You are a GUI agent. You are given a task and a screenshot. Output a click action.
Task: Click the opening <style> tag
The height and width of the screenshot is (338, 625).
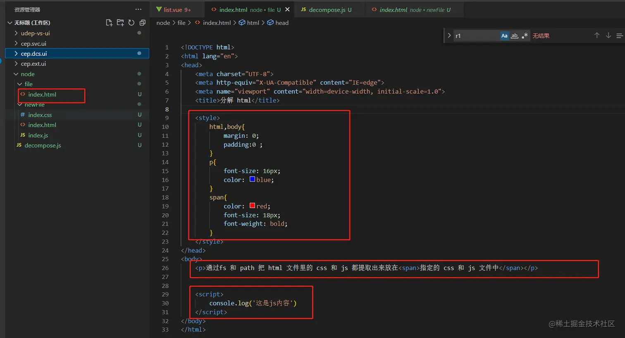[x=208, y=118]
